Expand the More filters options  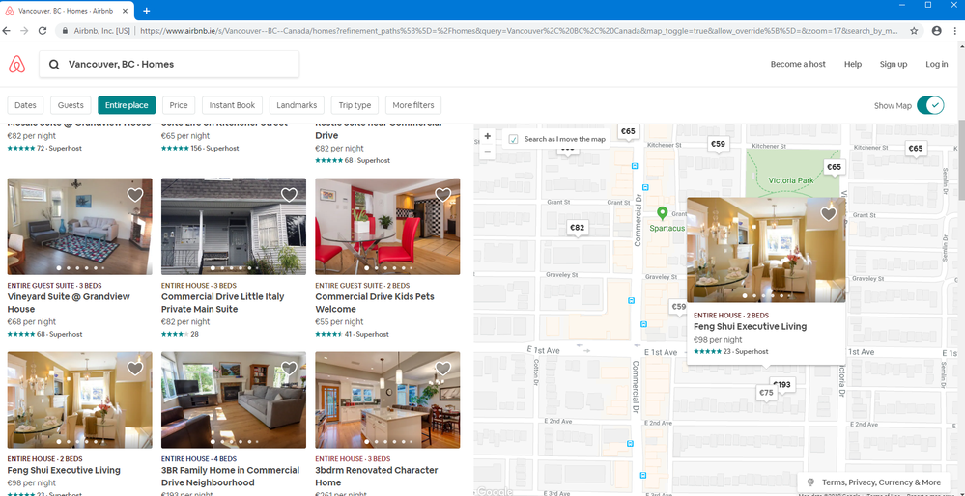pos(413,105)
